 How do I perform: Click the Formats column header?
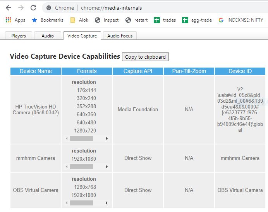pyautogui.click(x=87, y=71)
